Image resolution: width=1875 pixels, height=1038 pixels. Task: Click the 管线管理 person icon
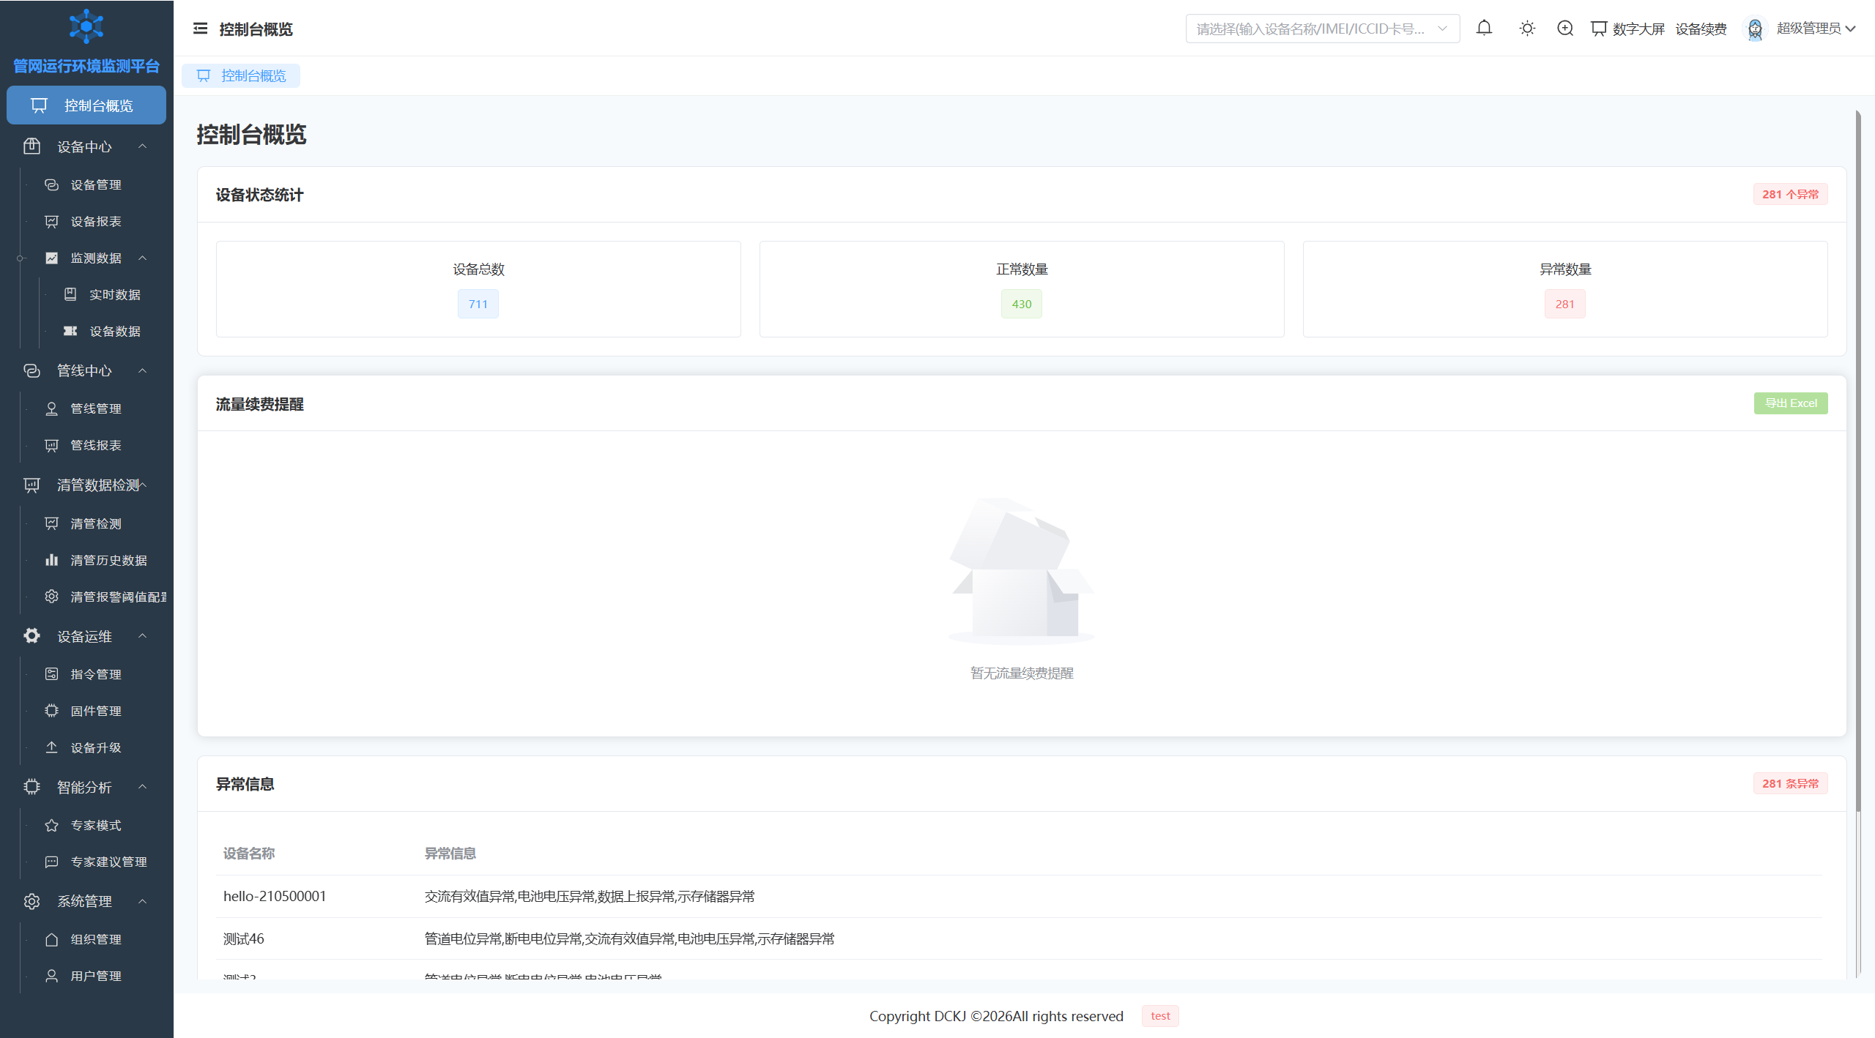tap(51, 408)
